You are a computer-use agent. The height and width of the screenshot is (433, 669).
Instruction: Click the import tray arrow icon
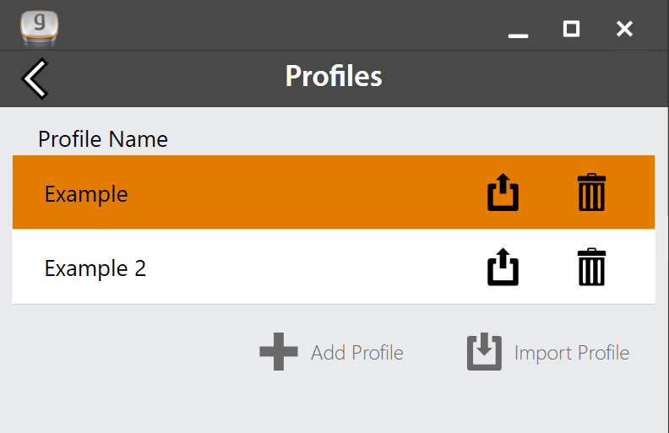pos(484,352)
